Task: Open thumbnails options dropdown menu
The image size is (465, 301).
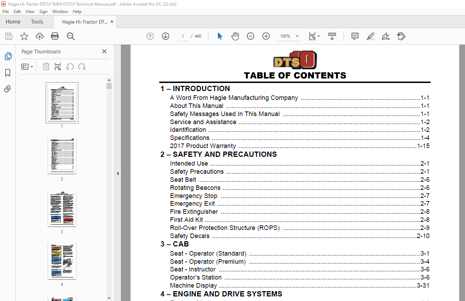Action: coord(27,66)
